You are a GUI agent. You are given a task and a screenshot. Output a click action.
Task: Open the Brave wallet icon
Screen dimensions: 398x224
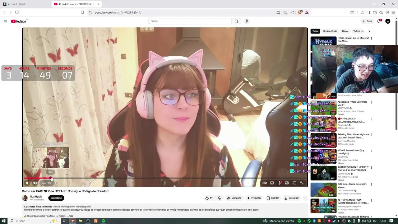(x=375, y=12)
